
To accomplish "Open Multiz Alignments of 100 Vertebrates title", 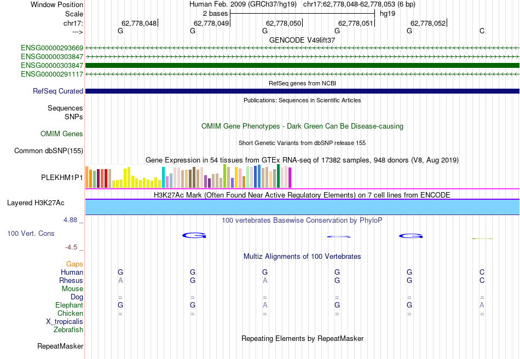I will point(302,257).
